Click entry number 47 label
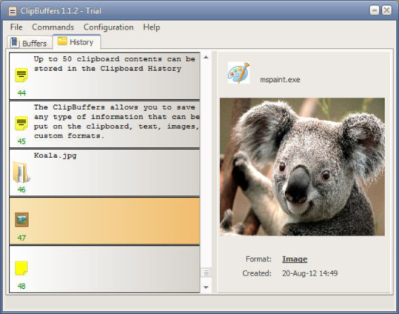399x314 pixels. point(21,238)
